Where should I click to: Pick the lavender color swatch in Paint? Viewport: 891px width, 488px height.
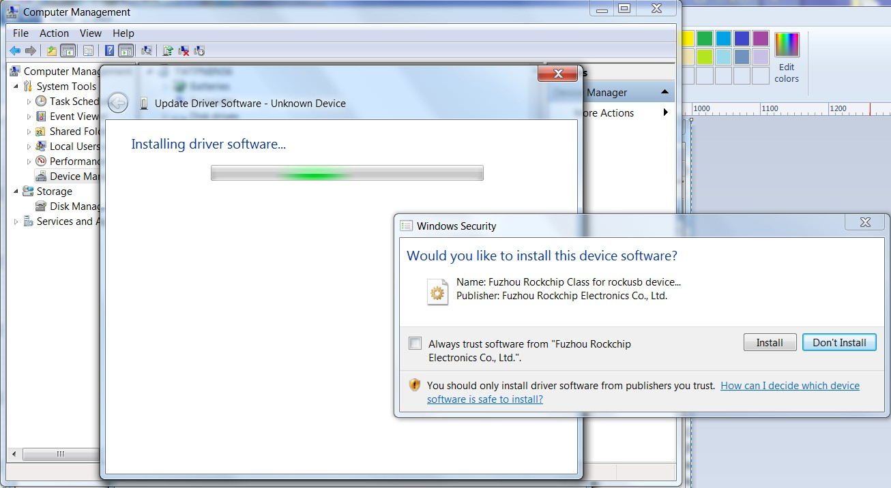pyautogui.click(x=760, y=57)
